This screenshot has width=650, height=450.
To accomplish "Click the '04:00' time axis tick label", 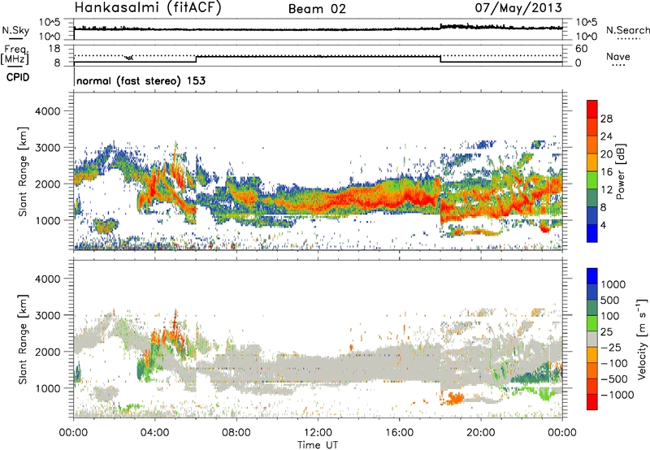I will [154, 433].
